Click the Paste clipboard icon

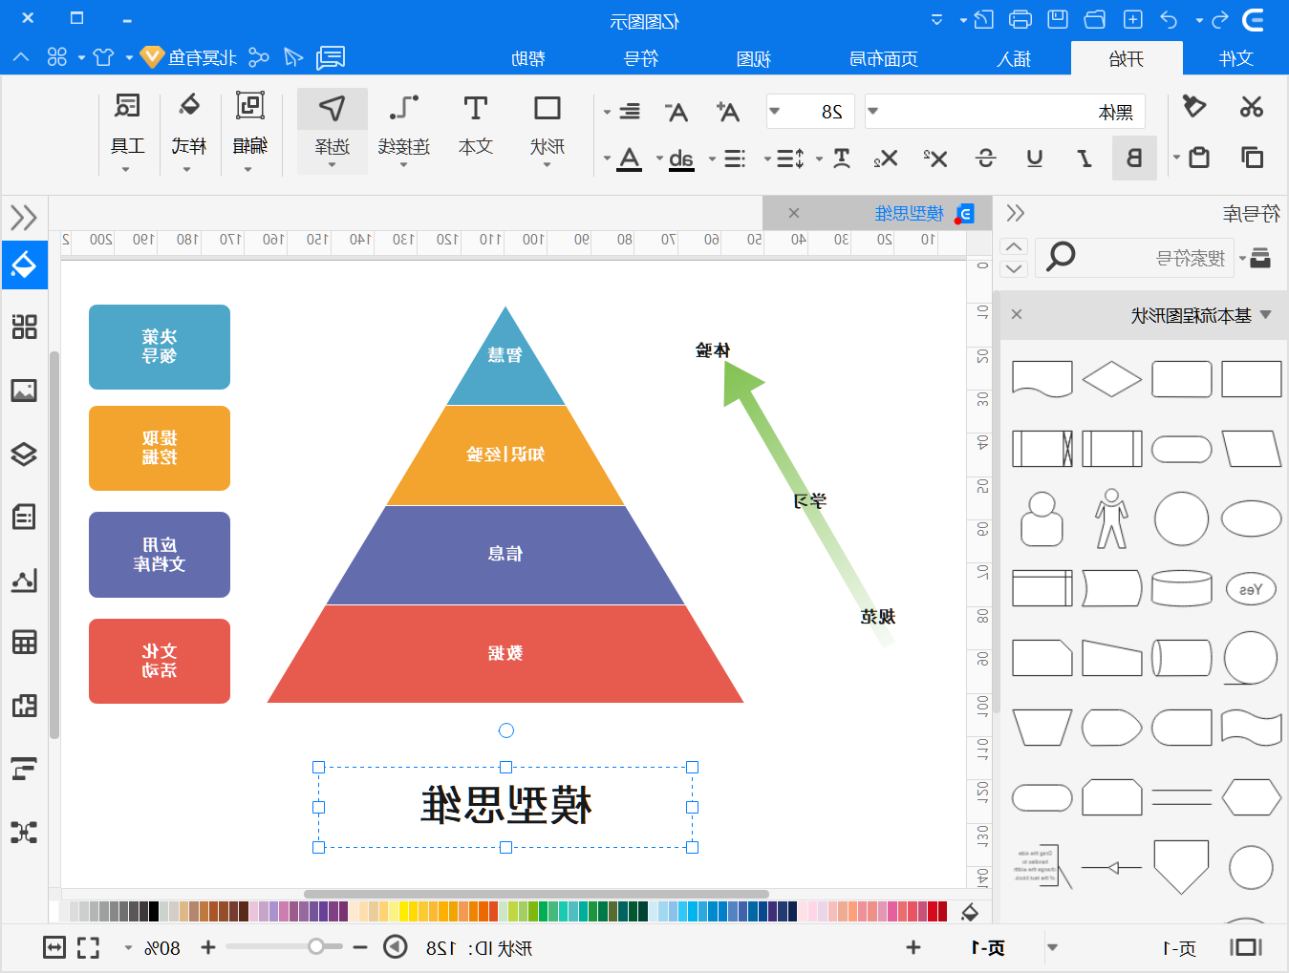pos(1199,158)
